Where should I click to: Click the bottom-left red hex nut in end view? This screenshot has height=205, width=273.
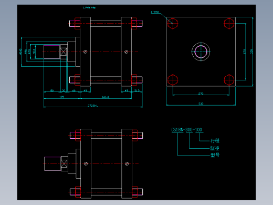(x=173, y=80)
